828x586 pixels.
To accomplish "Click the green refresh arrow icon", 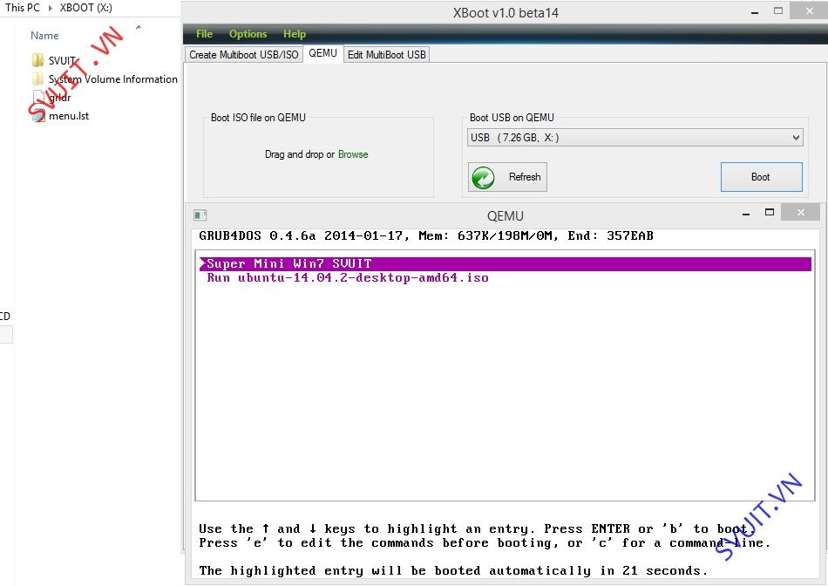I will click(483, 178).
